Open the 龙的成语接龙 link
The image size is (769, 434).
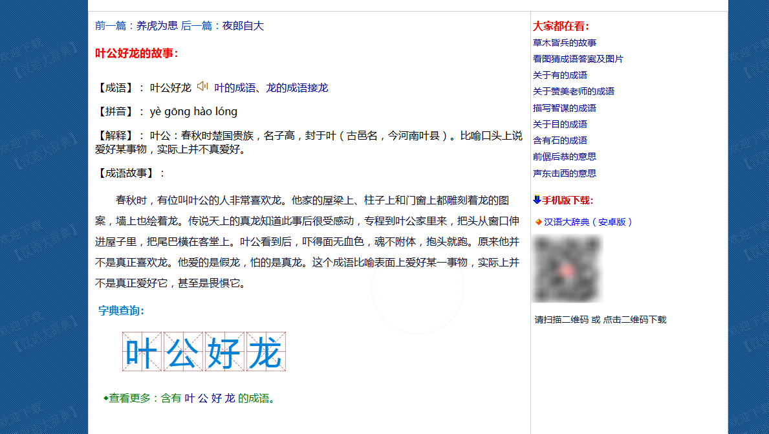click(x=297, y=87)
